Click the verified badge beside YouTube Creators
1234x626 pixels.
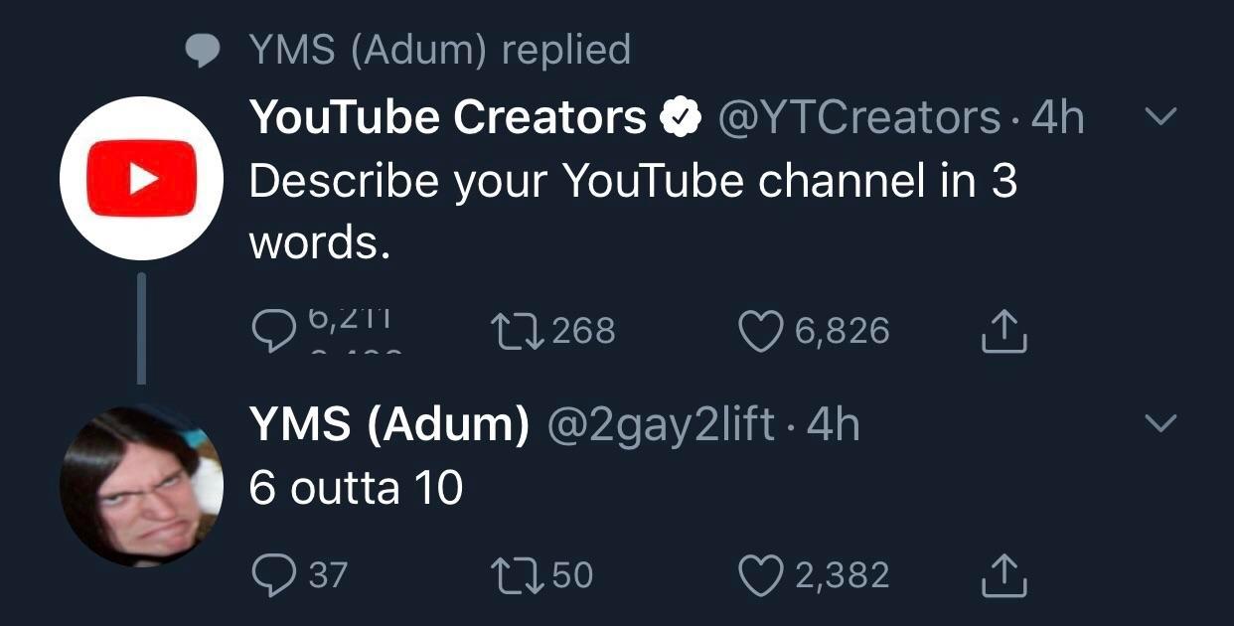point(681,115)
